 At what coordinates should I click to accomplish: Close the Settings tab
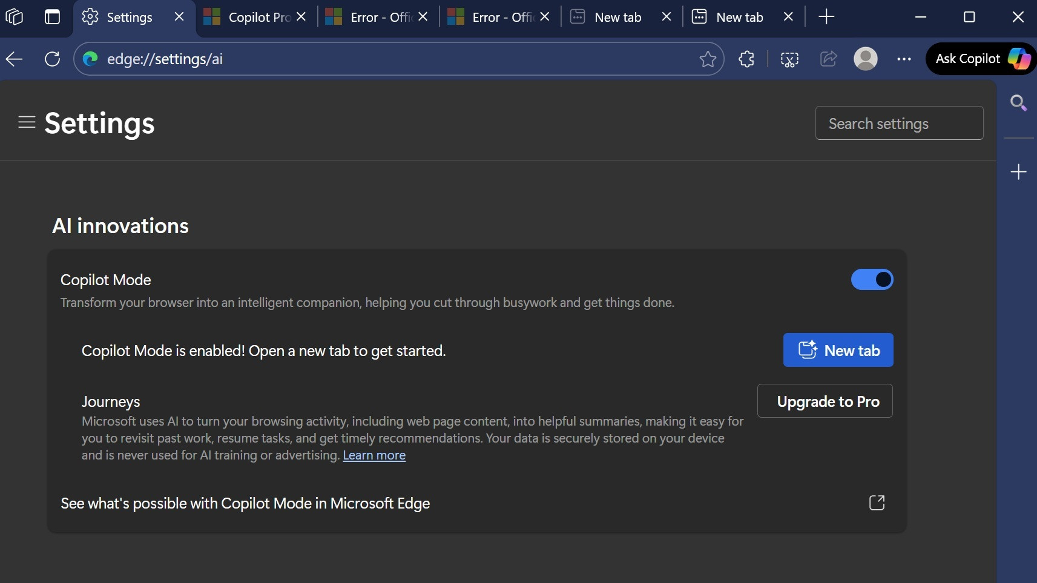[179, 17]
